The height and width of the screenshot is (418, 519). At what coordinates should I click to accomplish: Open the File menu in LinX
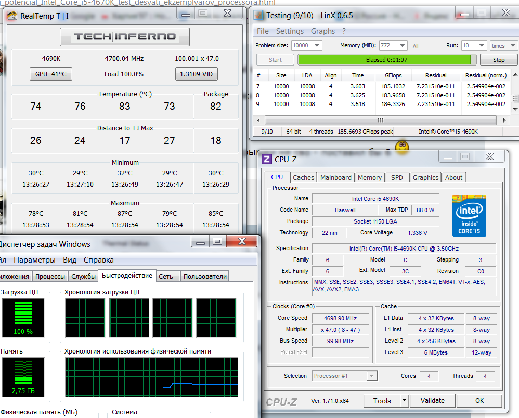tap(263, 31)
